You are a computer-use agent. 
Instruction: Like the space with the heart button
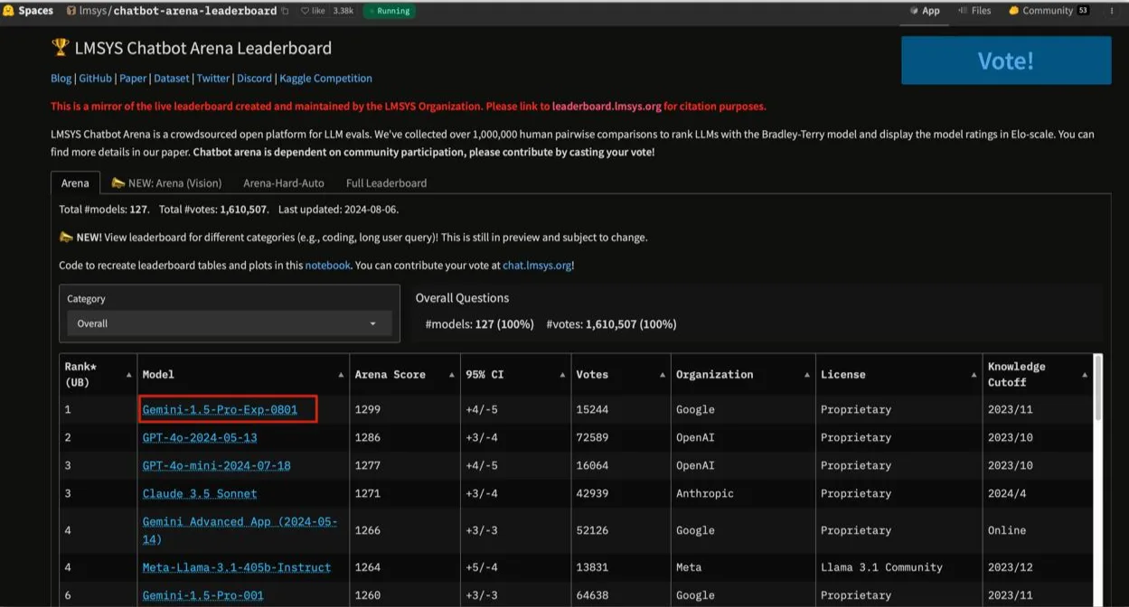[x=306, y=11]
